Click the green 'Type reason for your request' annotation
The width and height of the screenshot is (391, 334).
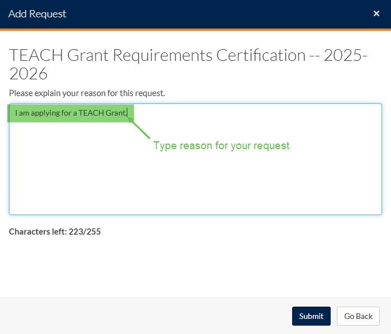221,146
